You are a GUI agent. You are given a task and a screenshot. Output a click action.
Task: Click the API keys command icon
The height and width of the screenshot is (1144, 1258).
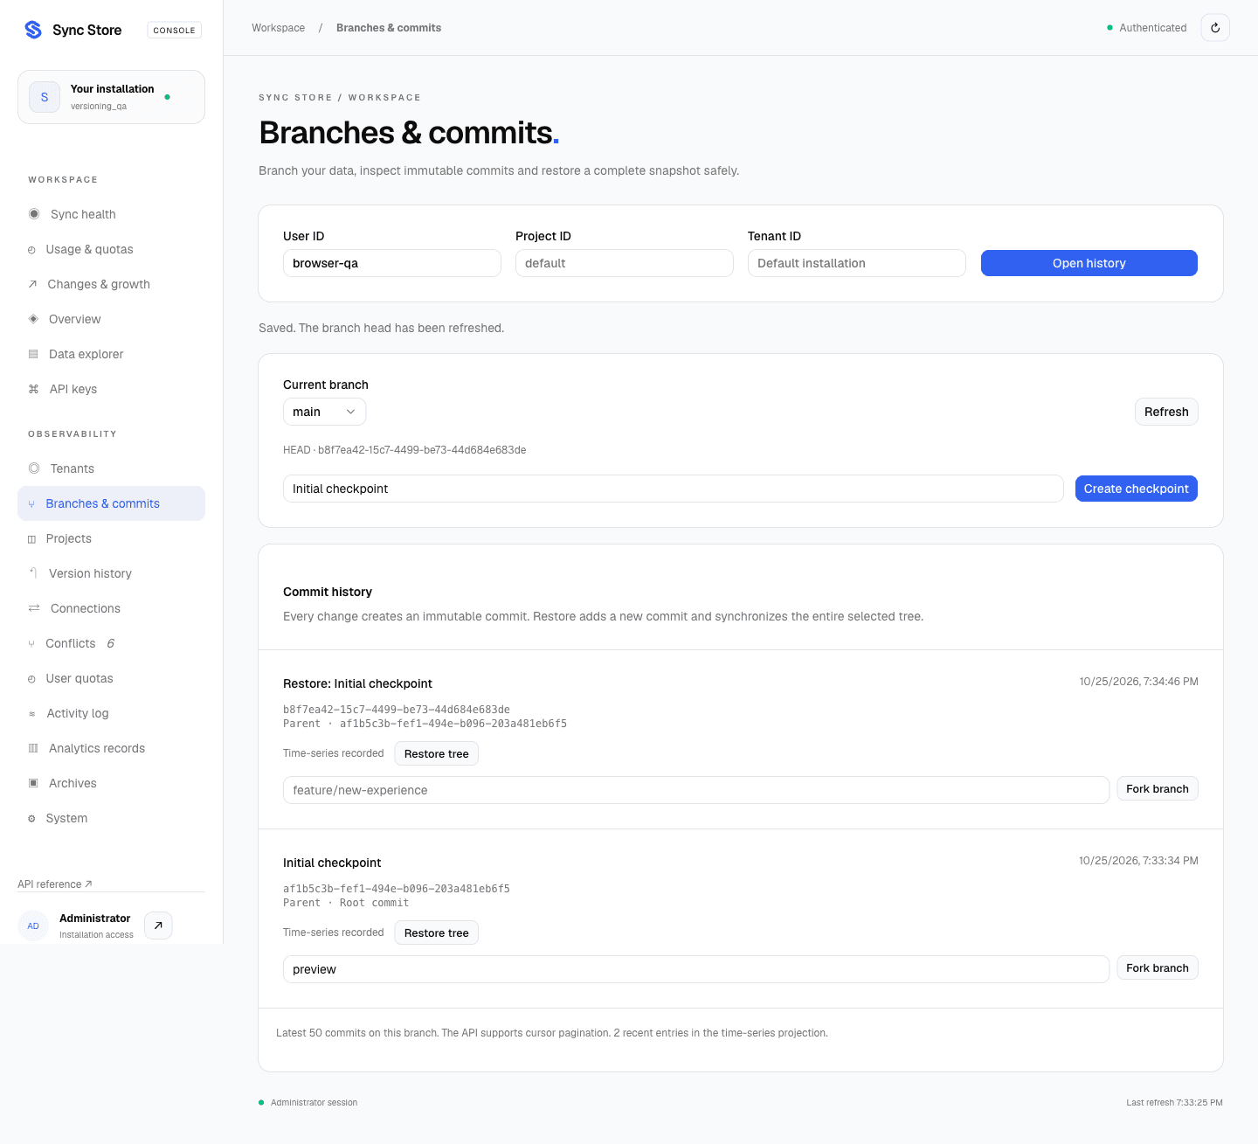33,389
